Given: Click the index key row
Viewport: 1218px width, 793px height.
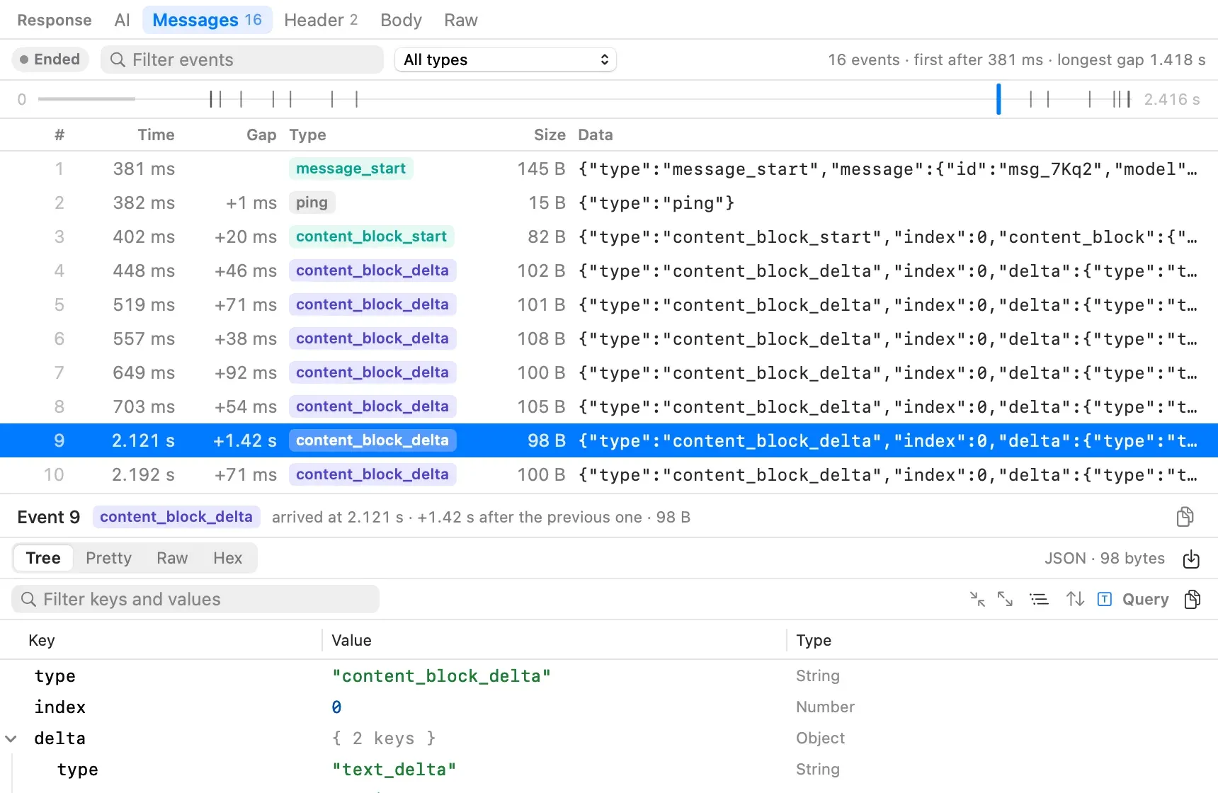Looking at the screenshot, I should click(x=609, y=707).
